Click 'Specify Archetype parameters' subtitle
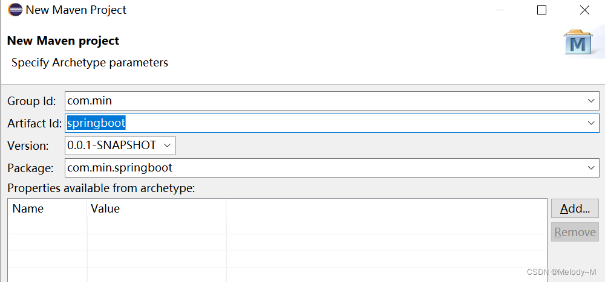 point(90,62)
